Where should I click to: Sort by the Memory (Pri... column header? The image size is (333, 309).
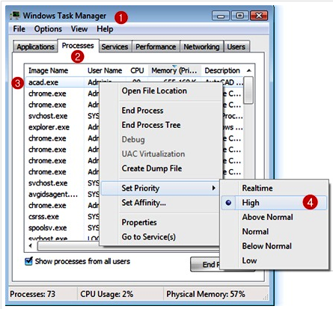tap(174, 70)
